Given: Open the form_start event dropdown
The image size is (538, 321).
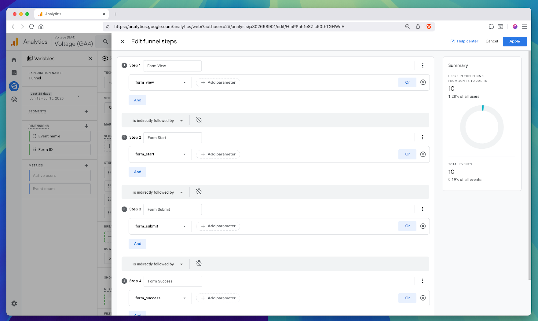Looking at the screenshot, I should coord(160,154).
